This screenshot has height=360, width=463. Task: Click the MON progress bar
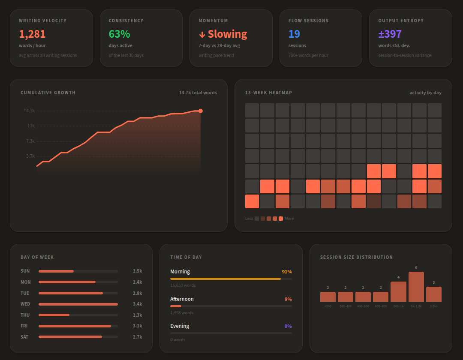pyautogui.click(x=78, y=282)
